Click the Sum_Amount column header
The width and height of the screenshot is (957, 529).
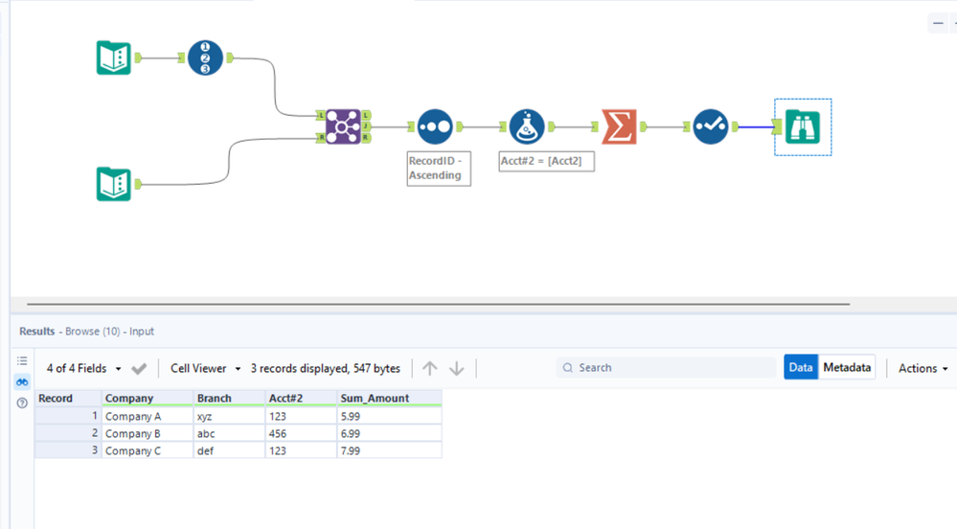pyautogui.click(x=389, y=399)
